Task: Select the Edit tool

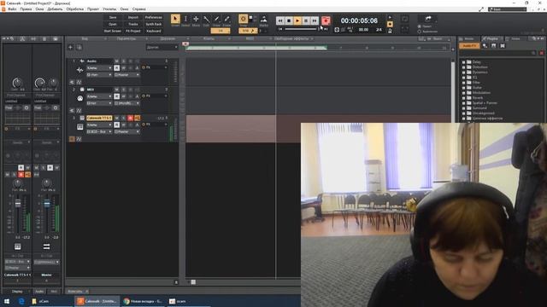Action: [206, 19]
